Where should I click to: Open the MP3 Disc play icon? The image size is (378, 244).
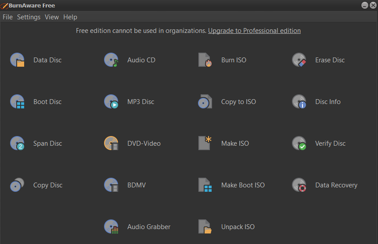[x=111, y=101]
